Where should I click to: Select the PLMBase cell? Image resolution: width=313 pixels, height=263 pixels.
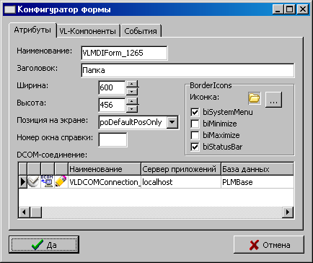[257, 182]
